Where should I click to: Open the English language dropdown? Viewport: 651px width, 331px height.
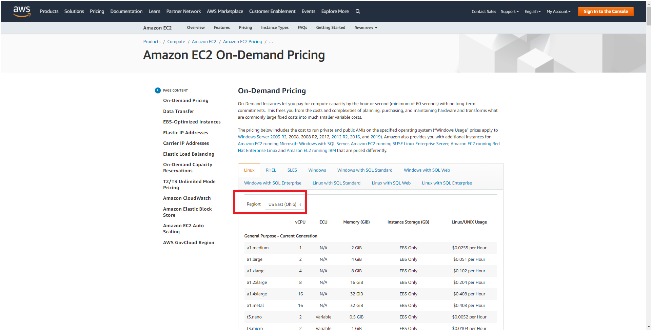(533, 12)
